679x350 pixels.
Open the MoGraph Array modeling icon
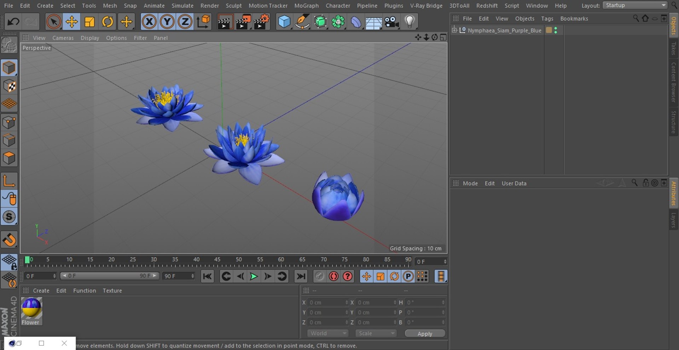tap(338, 22)
